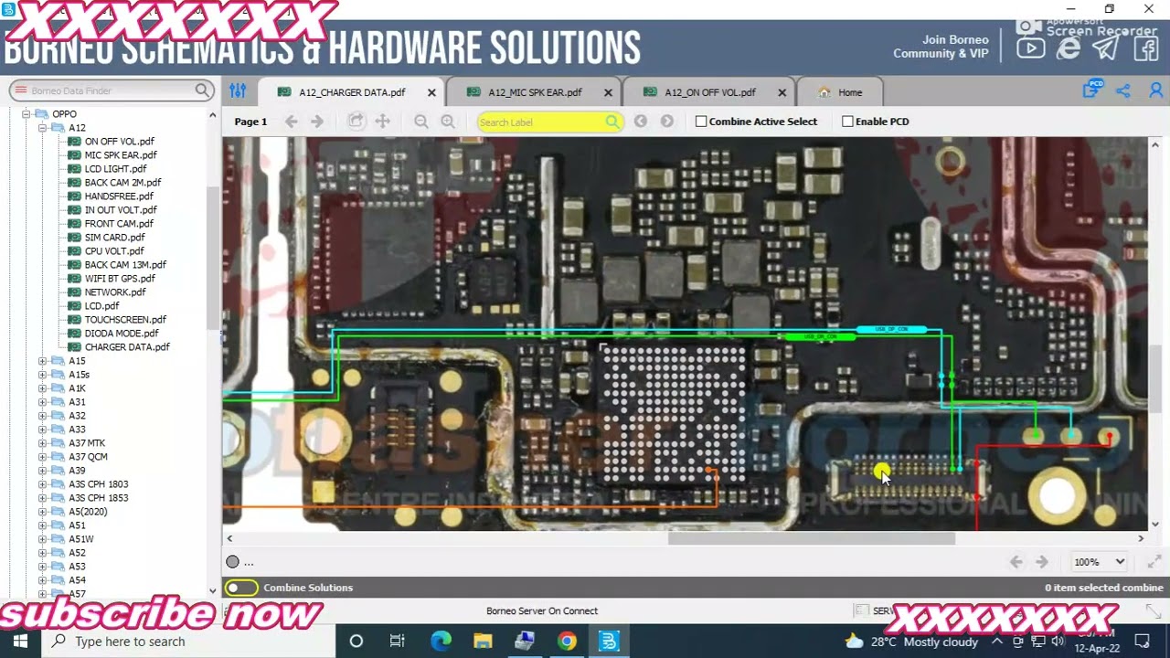Image resolution: width=1170 pixels, height=658 pixels.
Task: Go to previous page arrow in toolbar
Action: [292, 122]
